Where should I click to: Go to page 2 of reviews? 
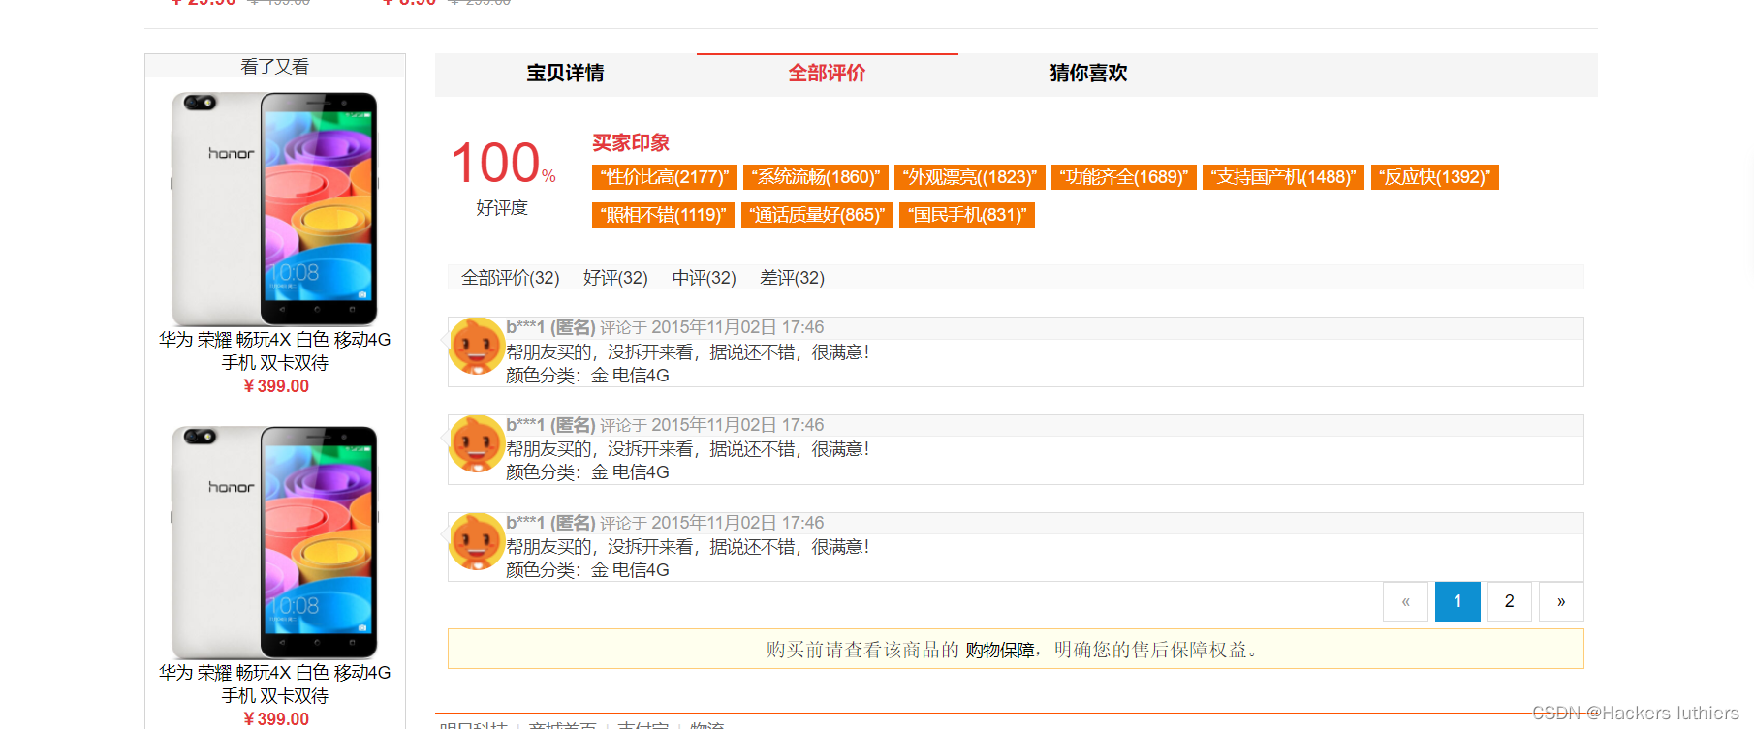(x=1509, y=601)
